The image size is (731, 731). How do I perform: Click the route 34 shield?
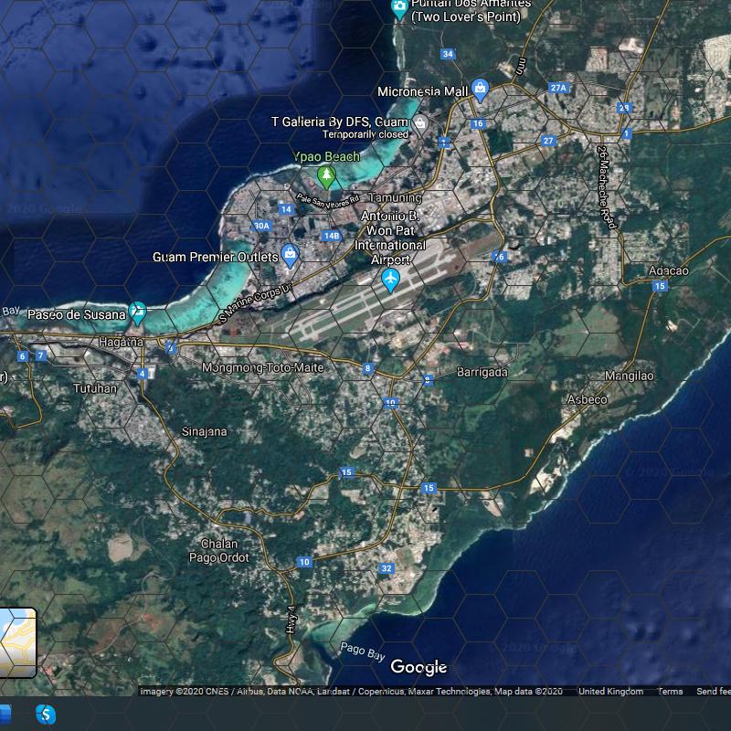click(448, 54)
